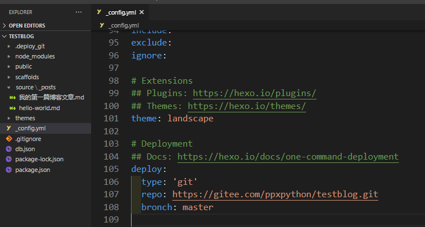
Task: Open hello-world.md file
Action: coord(39,108)
